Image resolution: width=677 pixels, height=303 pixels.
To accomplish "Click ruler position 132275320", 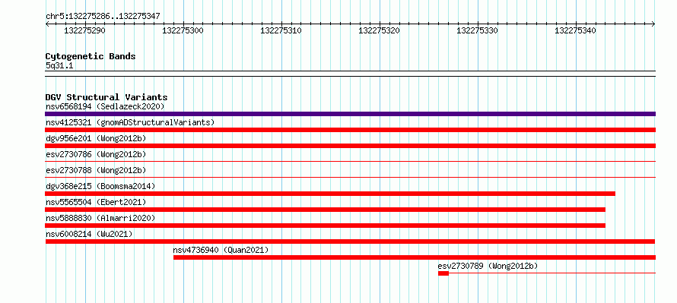I will coord(379,30).
